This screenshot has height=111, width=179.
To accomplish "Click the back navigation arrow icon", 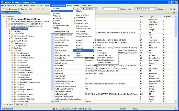I will (38, 9).
